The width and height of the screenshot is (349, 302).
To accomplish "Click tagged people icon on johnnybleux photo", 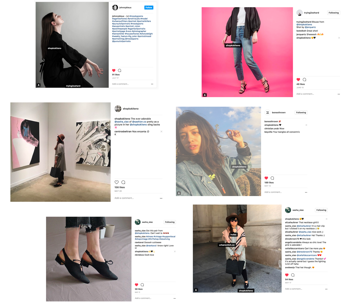I will [39, 85].
